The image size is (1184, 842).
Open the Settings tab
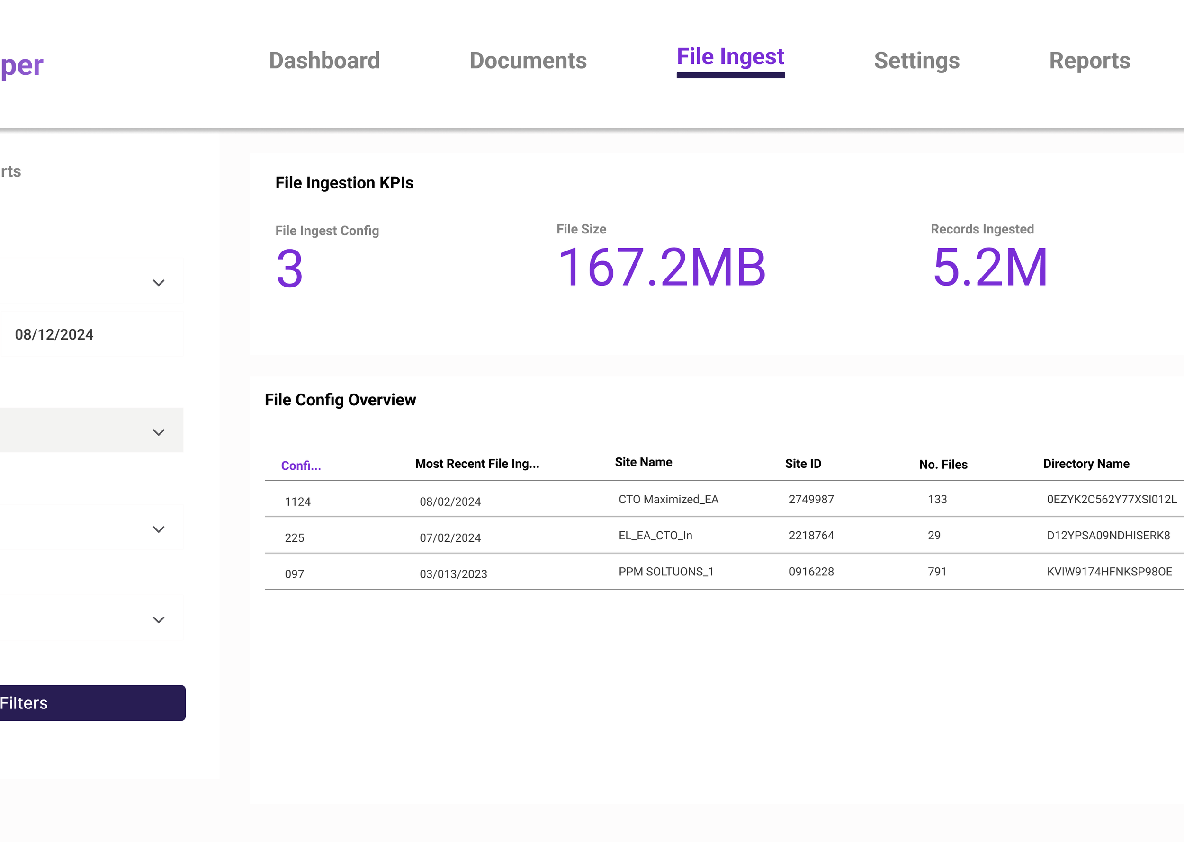tap(916, 61)
